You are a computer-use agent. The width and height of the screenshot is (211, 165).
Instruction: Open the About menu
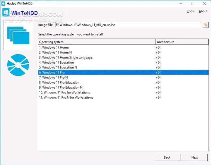203,11
